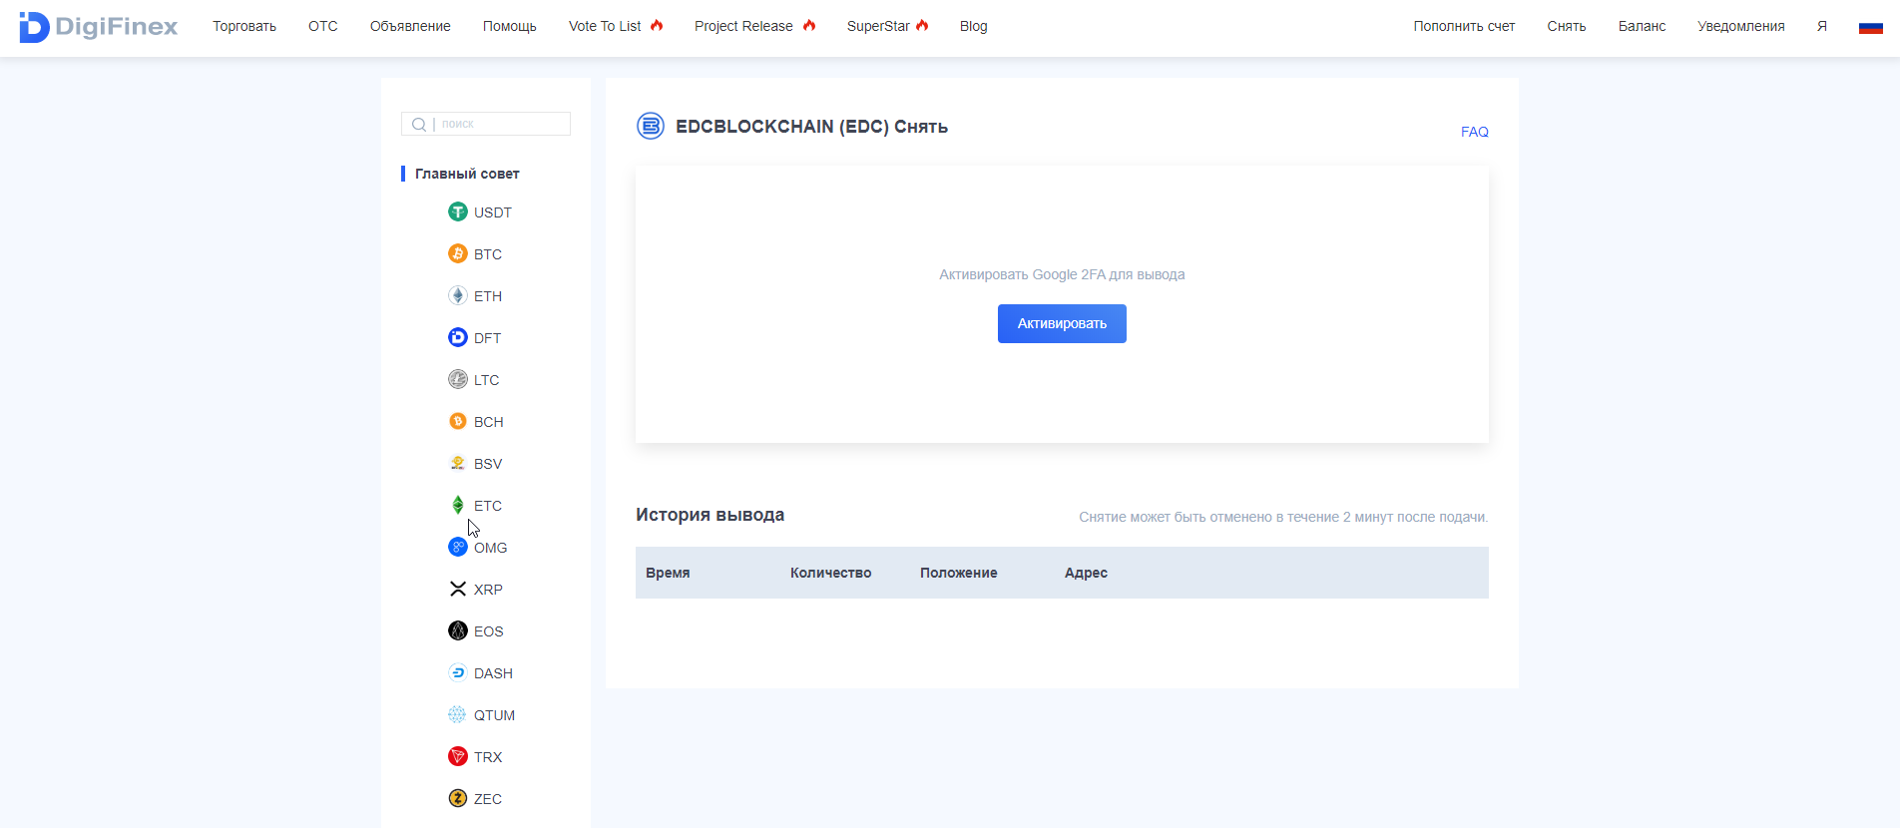The height and width of the screenshot is (828, 1900).
Task: Select DASH in the coin list
Action: (x=494, y=673)
